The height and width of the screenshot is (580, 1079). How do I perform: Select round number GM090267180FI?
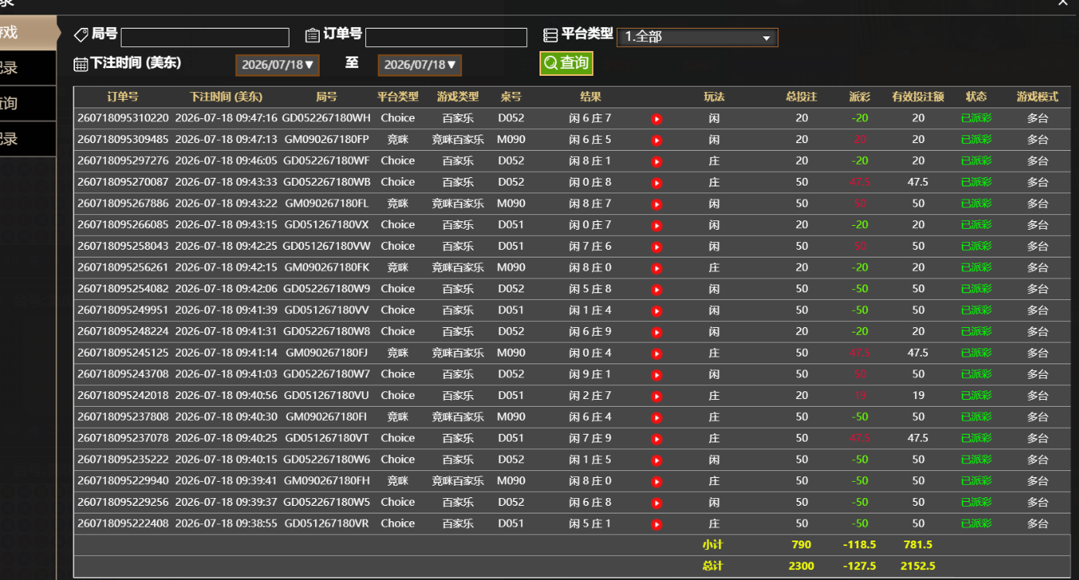[326, 417]
